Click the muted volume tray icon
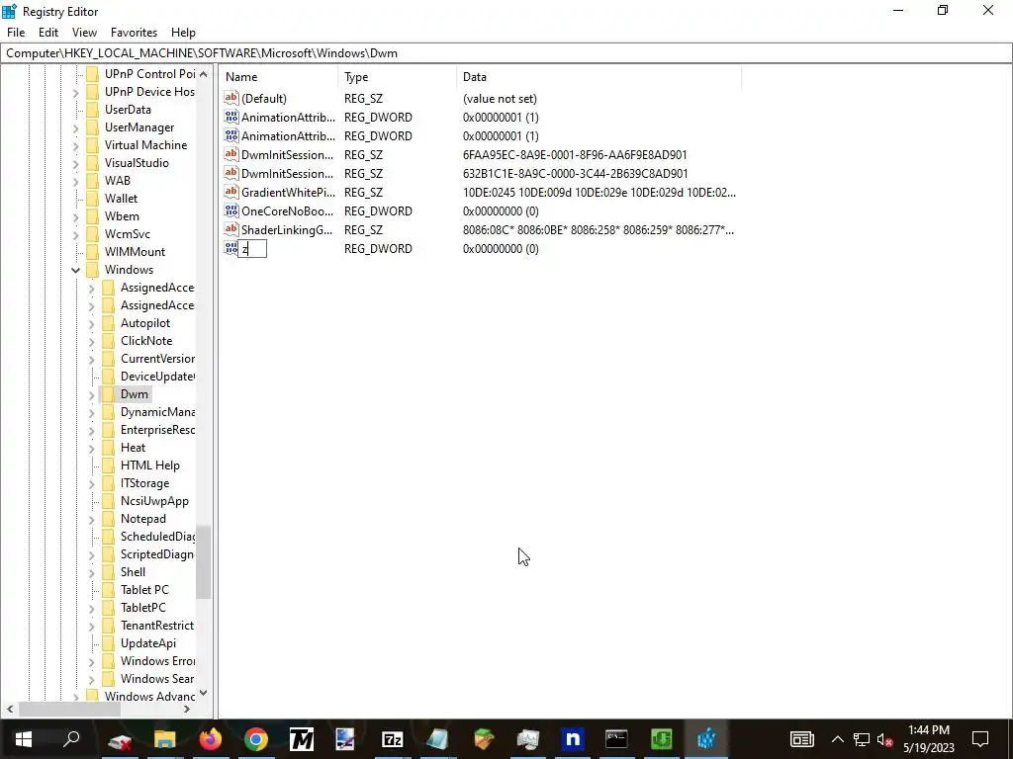This screenshot has height=759, width=1013. [x=883, y=739]
